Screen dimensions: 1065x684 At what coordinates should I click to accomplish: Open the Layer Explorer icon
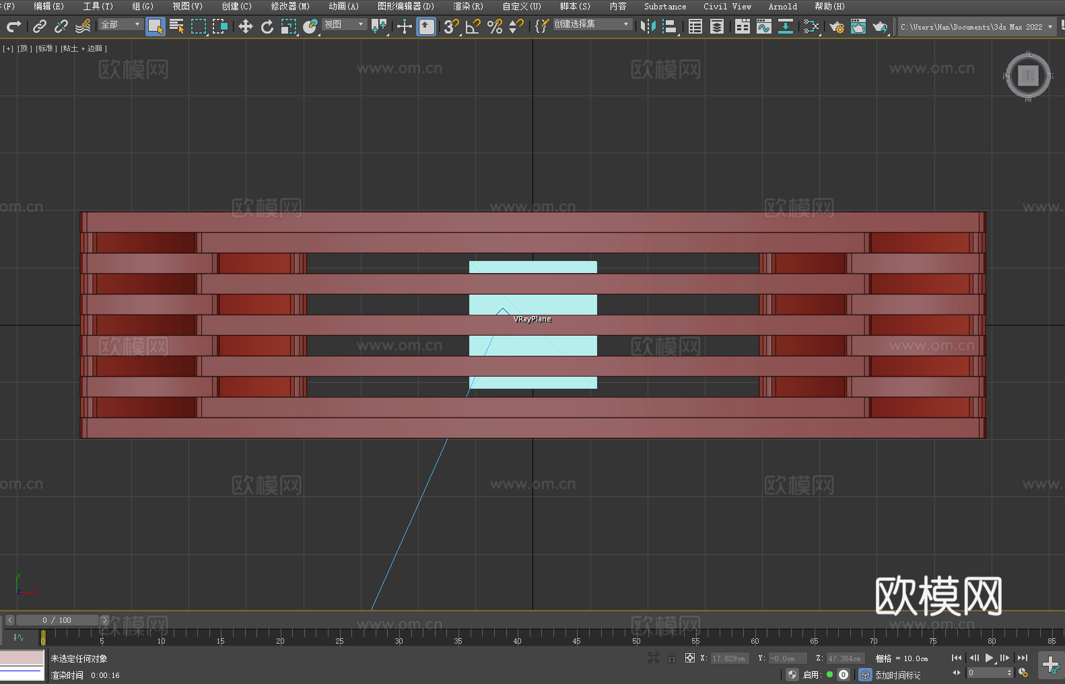coord(717,26)
